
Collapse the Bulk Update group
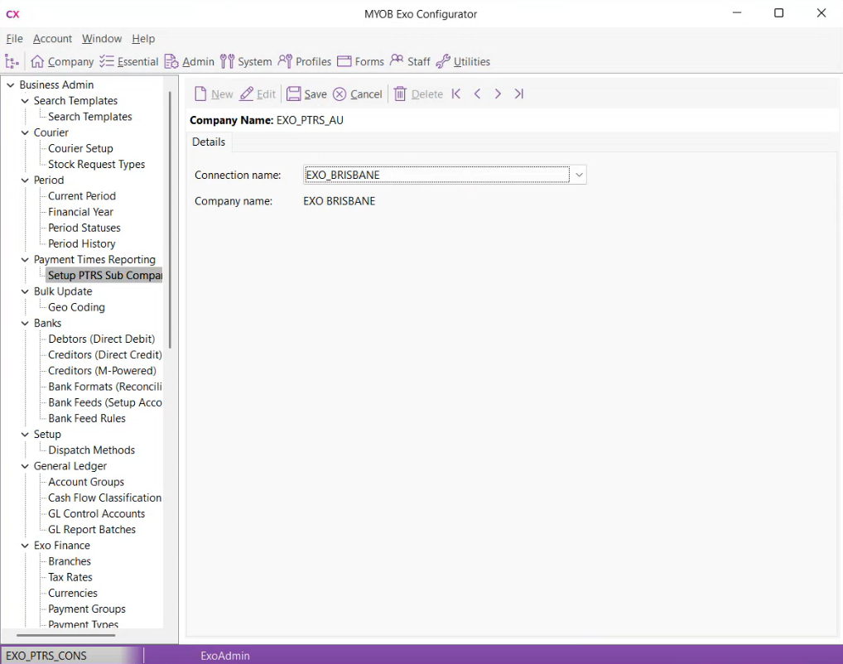(25, 291)
